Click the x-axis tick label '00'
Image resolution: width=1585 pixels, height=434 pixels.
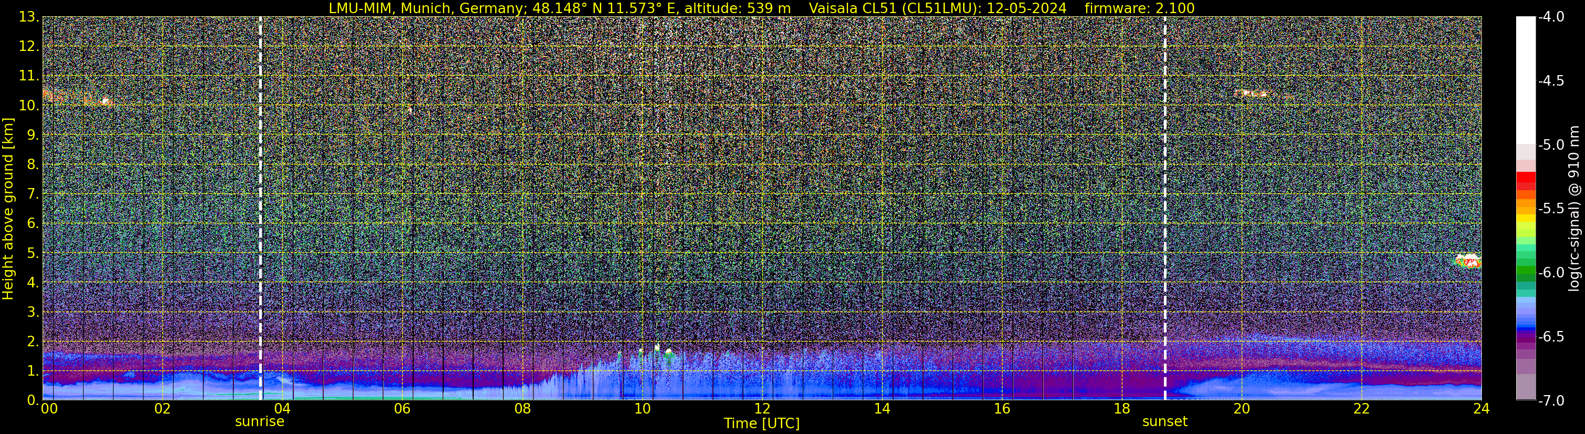tap(48, 409)
